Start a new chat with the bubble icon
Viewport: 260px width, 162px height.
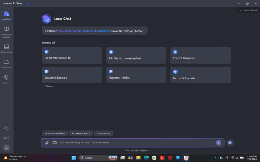[230, 143]
